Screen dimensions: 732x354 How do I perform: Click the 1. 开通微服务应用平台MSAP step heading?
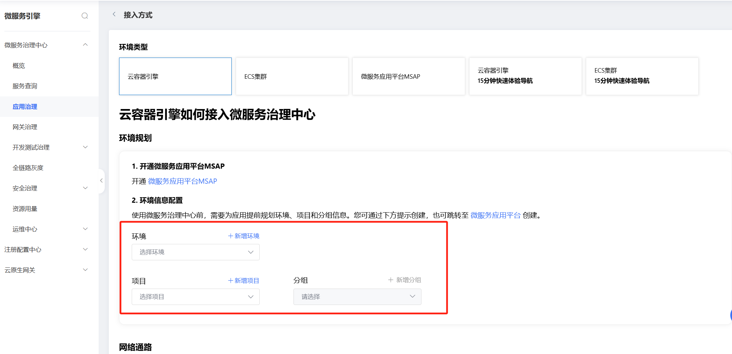(x=178, y=166)
